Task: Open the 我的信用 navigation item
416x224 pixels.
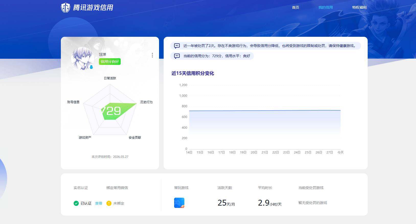Action: [x=325, y=7]
